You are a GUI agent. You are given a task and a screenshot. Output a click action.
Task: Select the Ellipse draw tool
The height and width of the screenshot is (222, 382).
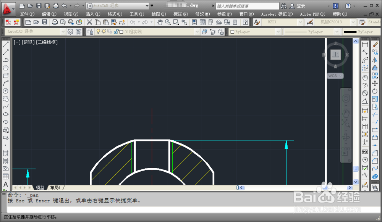pos(6,114)
